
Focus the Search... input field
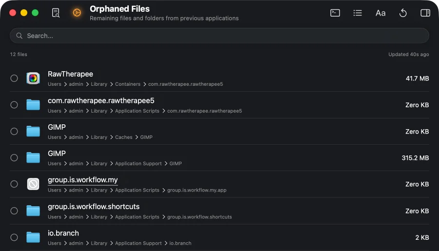coord(219,36)
